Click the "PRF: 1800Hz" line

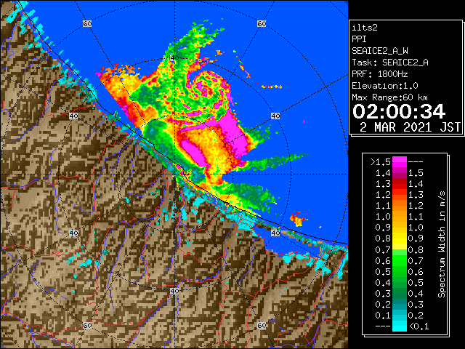click(380, 74)
